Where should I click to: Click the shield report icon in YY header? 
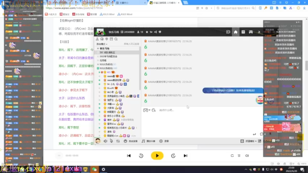(x=160, y=32)
